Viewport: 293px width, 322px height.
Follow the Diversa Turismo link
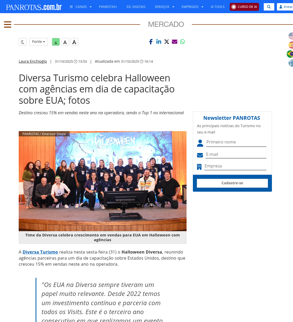[x=40, y=252]
